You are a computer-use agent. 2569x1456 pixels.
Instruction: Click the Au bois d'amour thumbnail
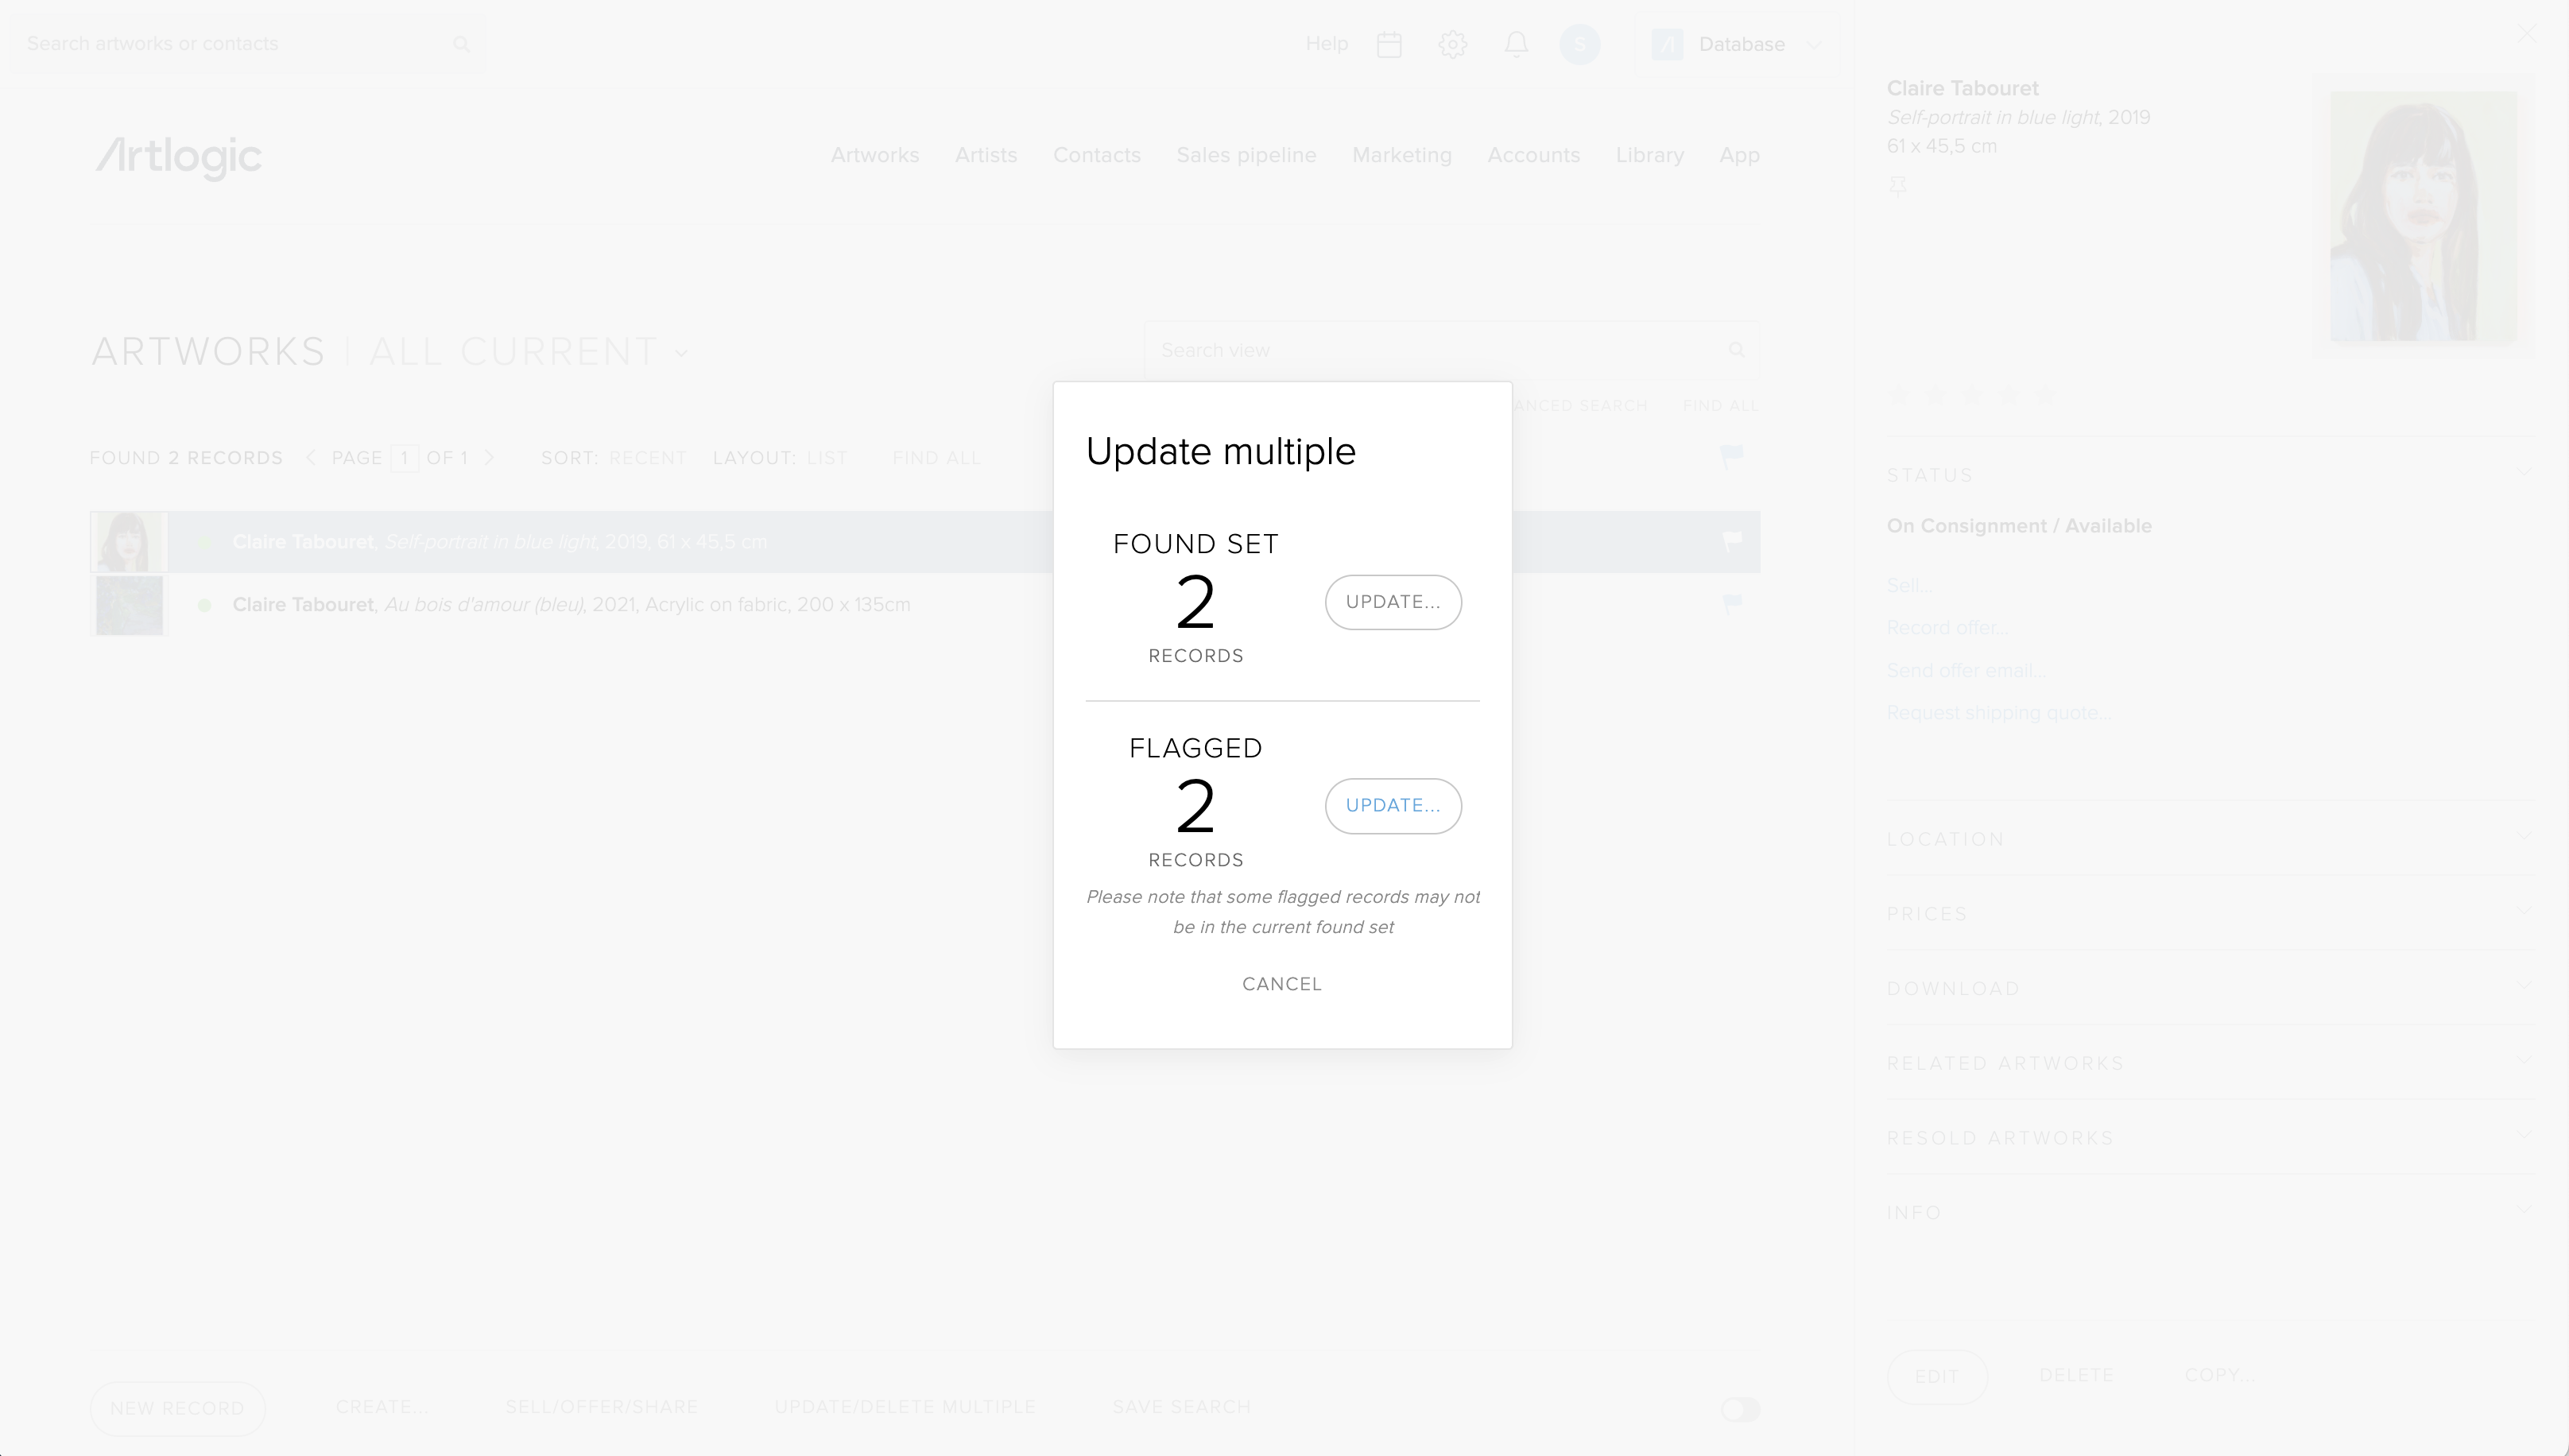tap(130, 605)
